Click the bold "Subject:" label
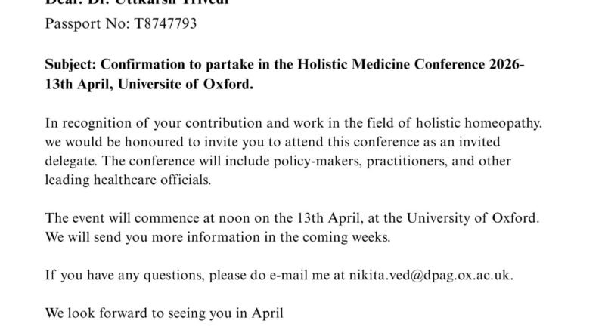The height and width of the screenshot is (336, 605). 70,66
